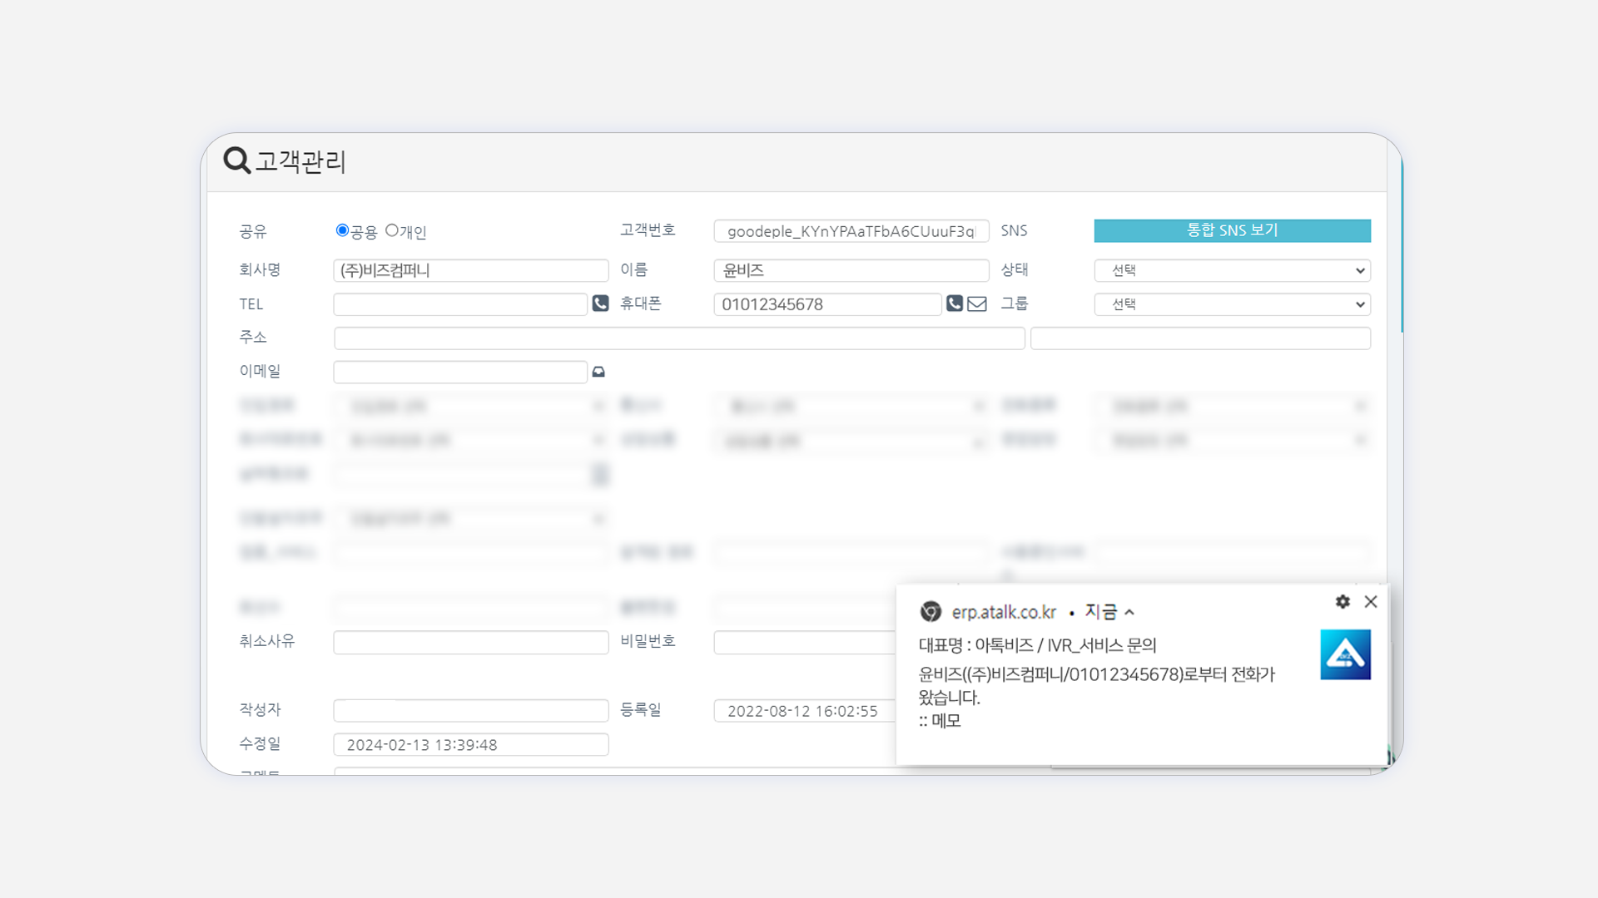
Task: Select the 개인 sharing radio option
Action: click(391, 230)
